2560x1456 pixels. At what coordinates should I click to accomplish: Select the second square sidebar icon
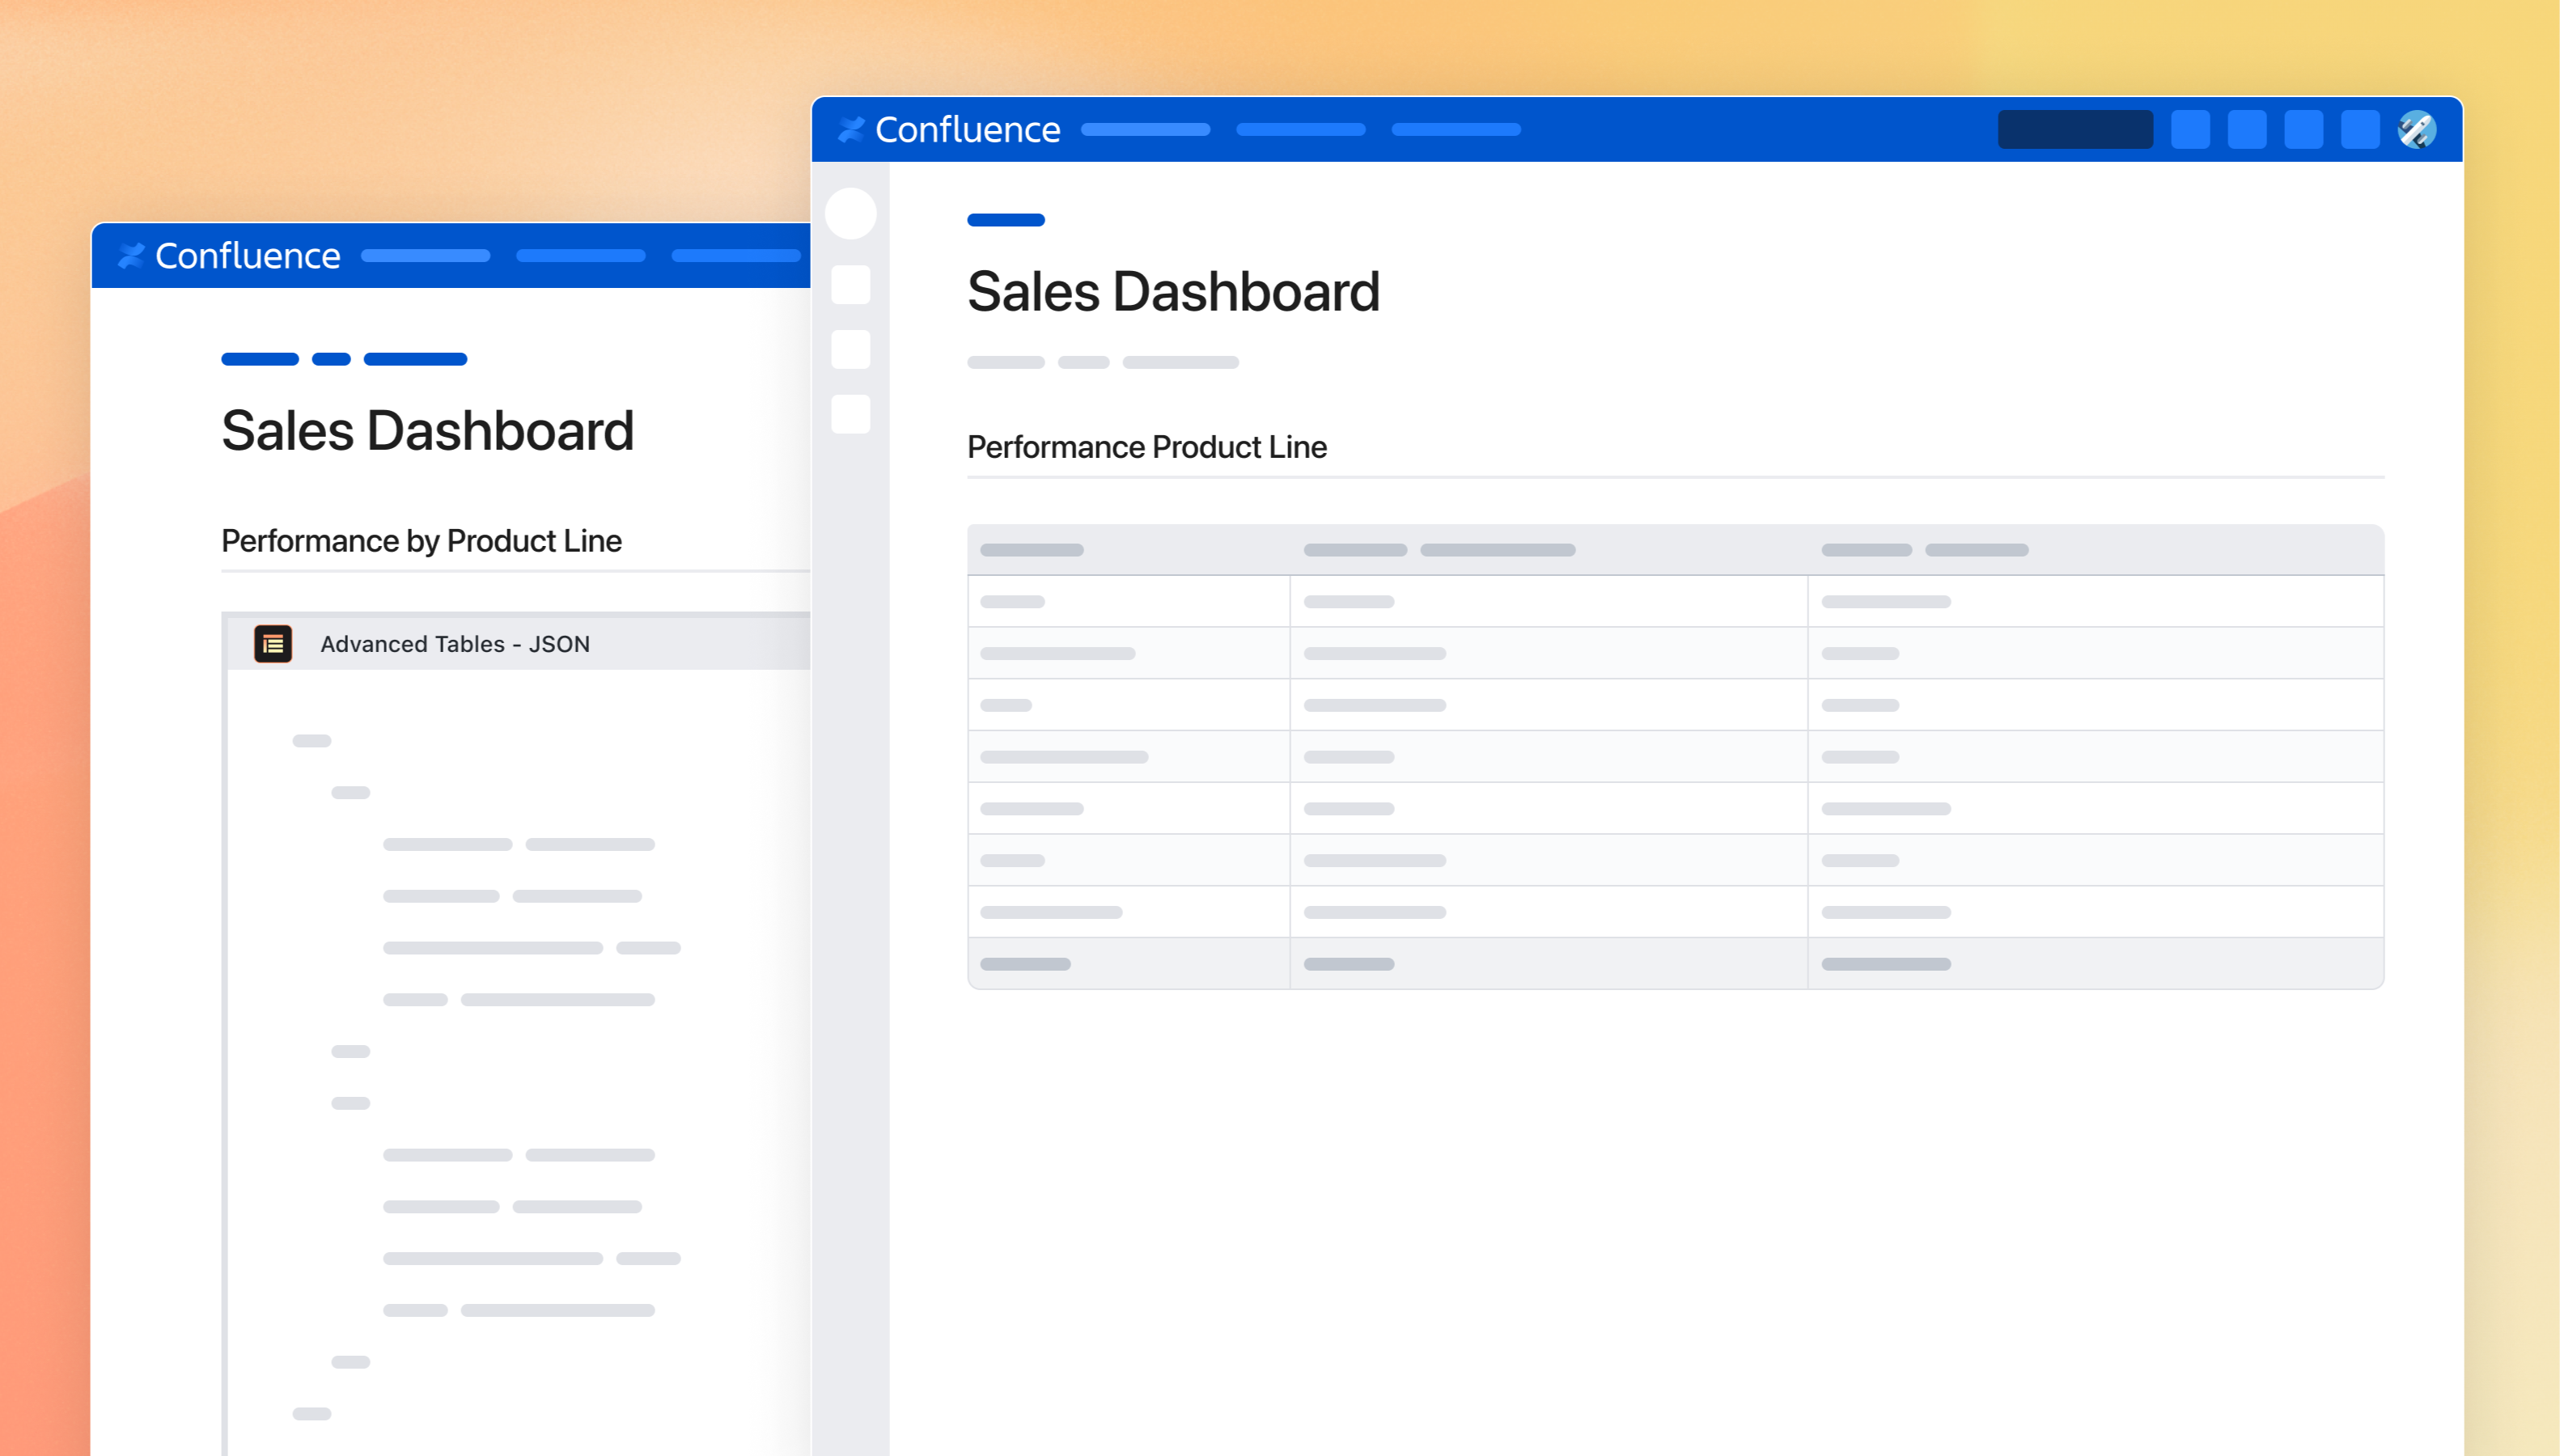(x=850, y=350)
